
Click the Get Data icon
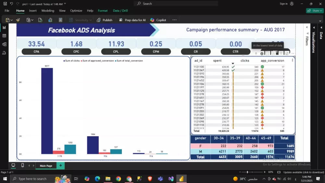[x=28, y=20]
